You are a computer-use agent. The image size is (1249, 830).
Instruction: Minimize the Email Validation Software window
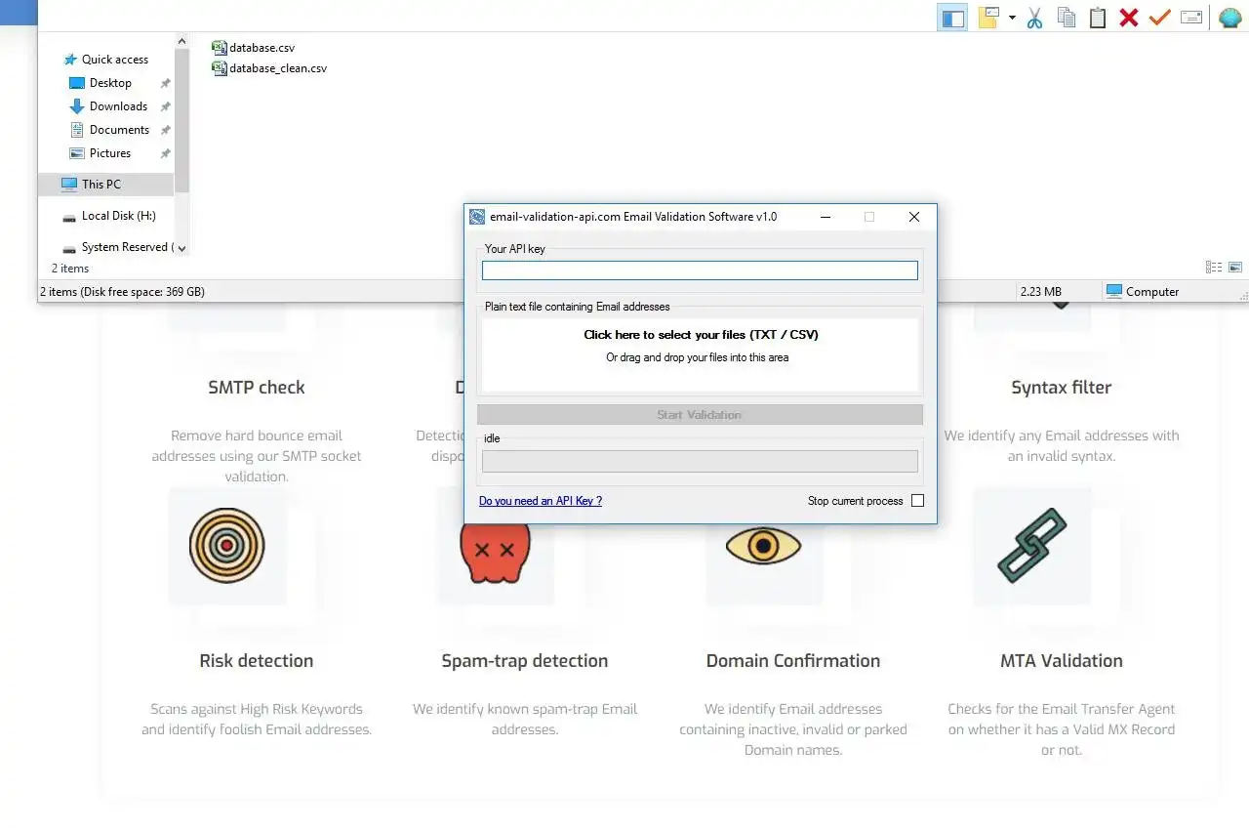[826, 217]
